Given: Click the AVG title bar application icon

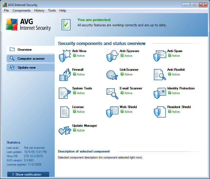Looking at the screenshot, I should click(x=5, y=5).
